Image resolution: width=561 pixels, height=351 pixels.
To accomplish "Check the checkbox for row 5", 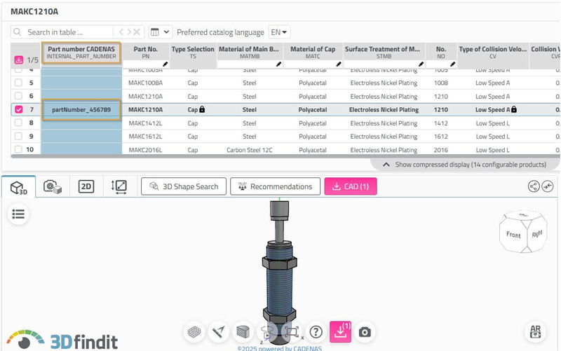I will pos(18,83).
